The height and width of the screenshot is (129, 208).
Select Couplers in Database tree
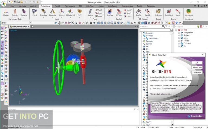tap(149, 33)
